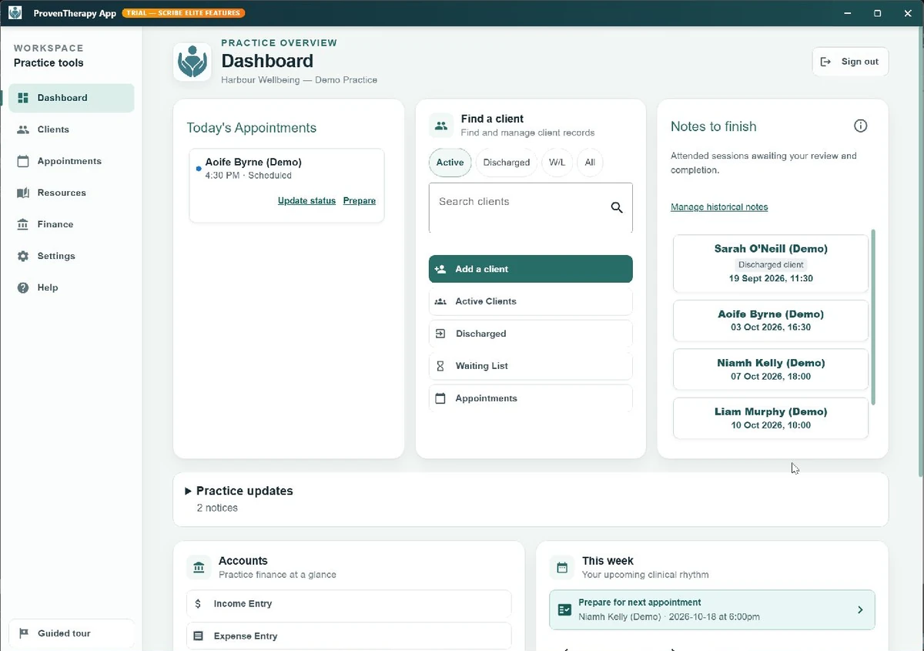Click the search magnifier icon
The height and width of the screenshot is (651, 924).
pos(617,207)
